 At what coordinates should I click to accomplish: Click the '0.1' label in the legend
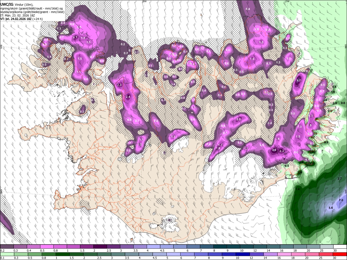click(x=2, y=258)
